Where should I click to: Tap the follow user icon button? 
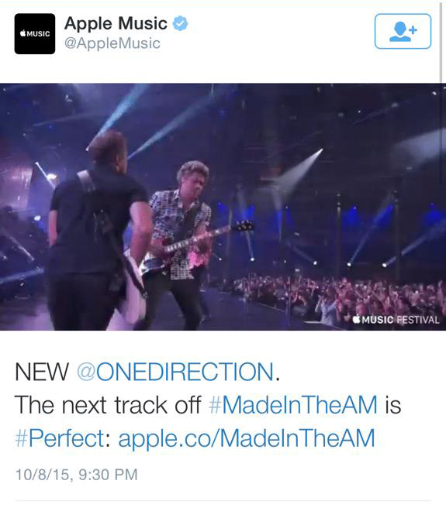click(x=403, y=32)
